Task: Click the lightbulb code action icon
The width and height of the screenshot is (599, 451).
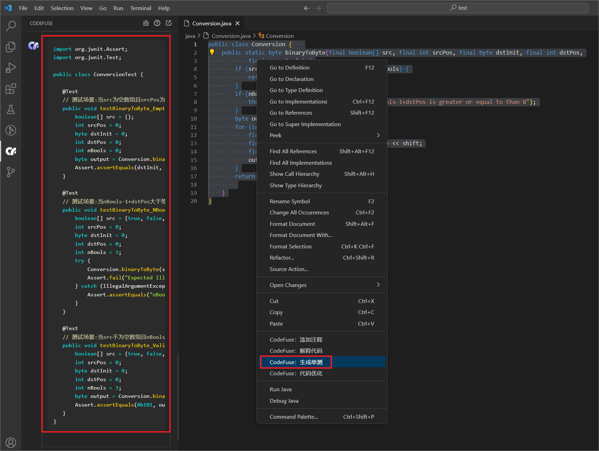Action: pyautogui.click(x=212, y=52)
